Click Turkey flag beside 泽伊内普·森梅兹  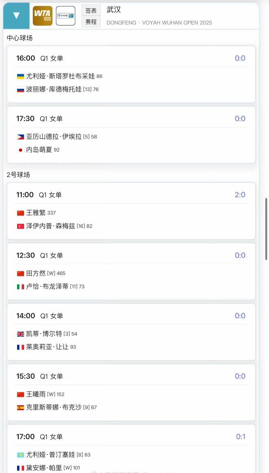pos(20,226)
